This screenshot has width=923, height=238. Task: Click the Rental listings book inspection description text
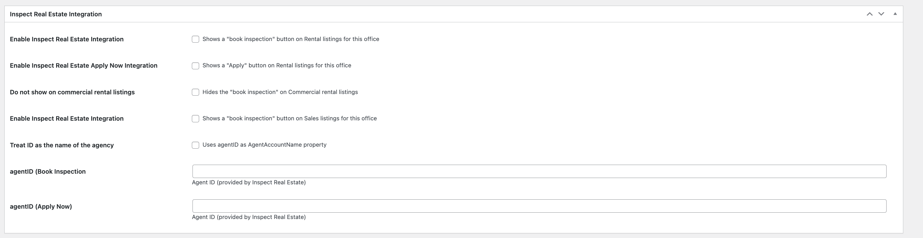[291, 39]
